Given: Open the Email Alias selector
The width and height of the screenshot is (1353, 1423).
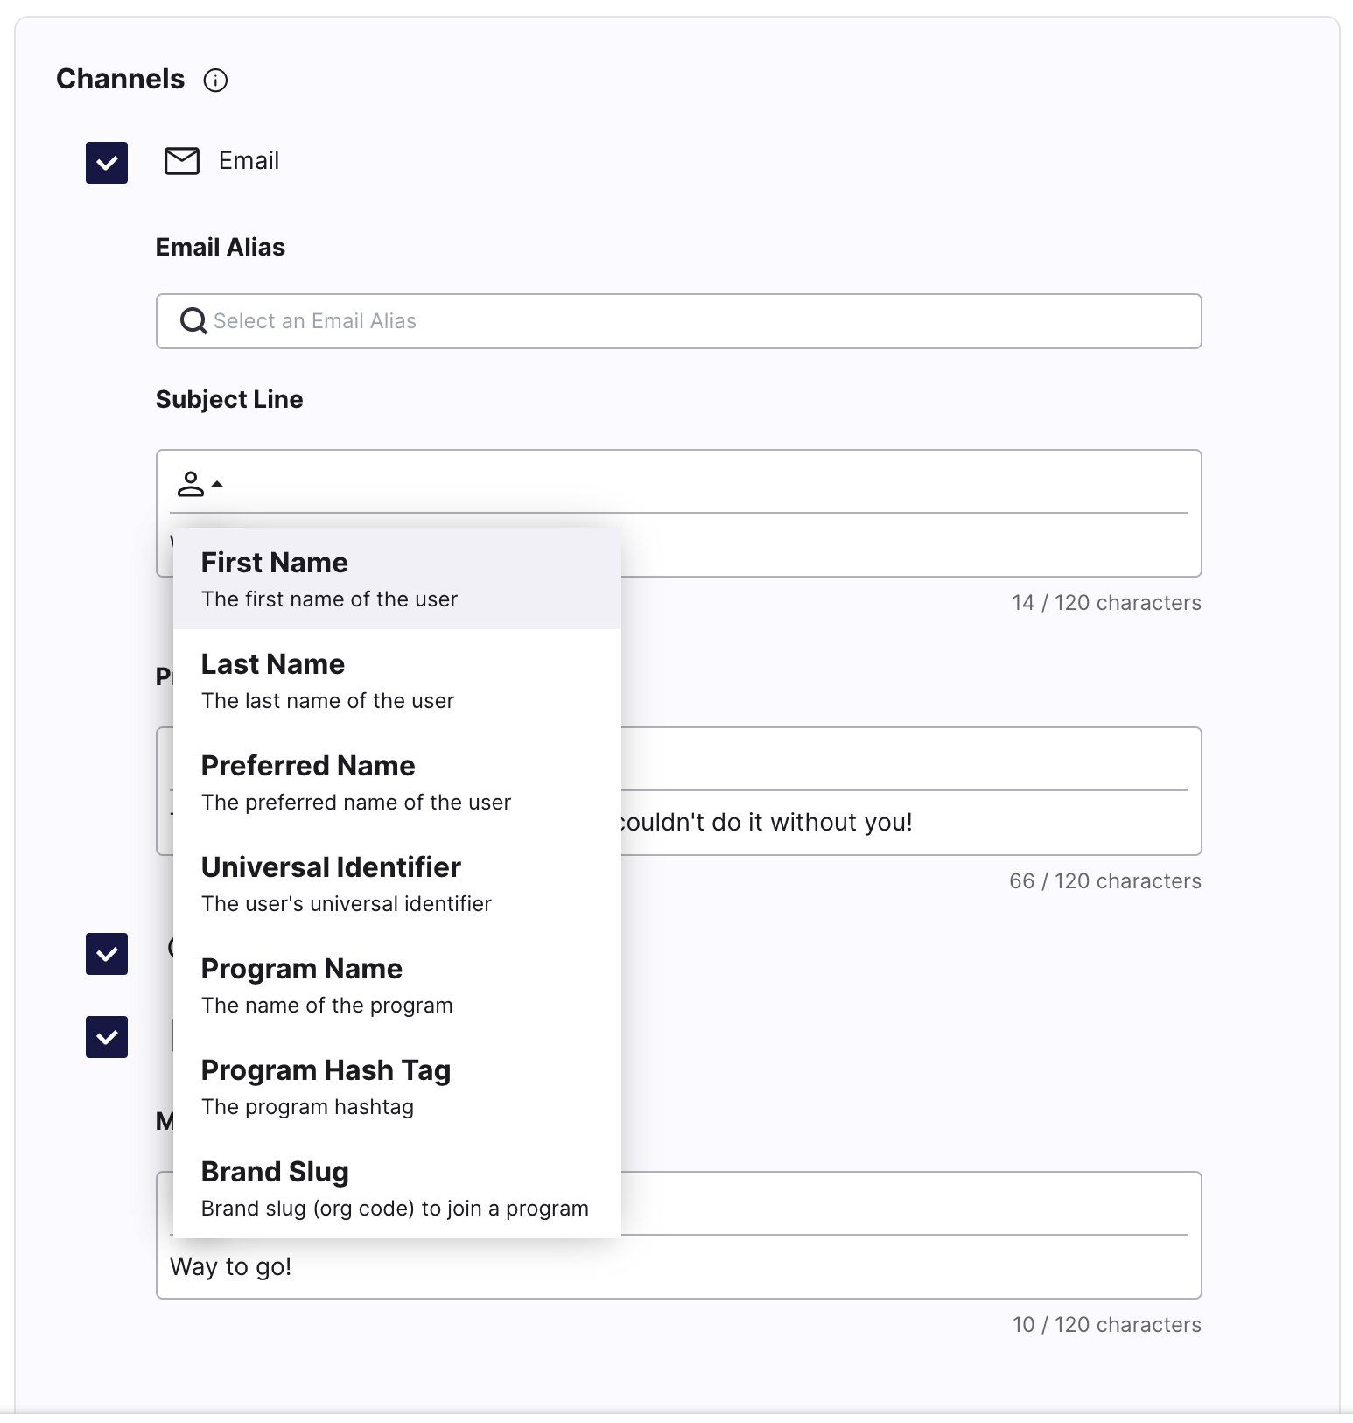Looking at the screenshot, I should point(679,321).
